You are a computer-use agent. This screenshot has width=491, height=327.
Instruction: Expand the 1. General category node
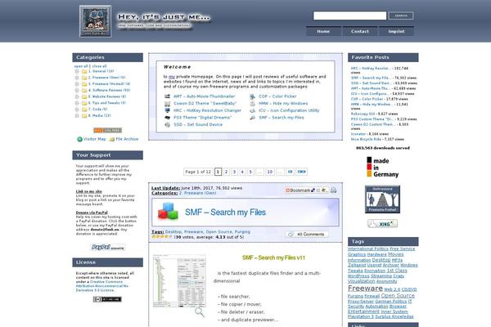click(77, 71)
